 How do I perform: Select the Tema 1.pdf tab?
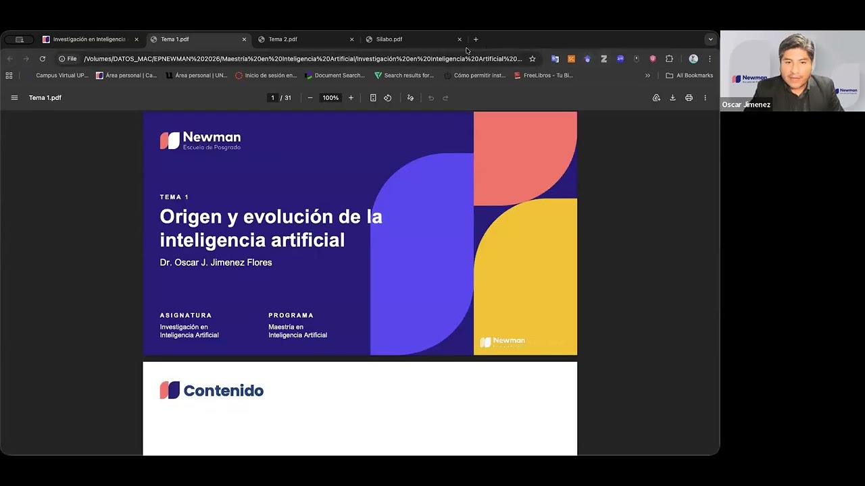coord(199,39)
